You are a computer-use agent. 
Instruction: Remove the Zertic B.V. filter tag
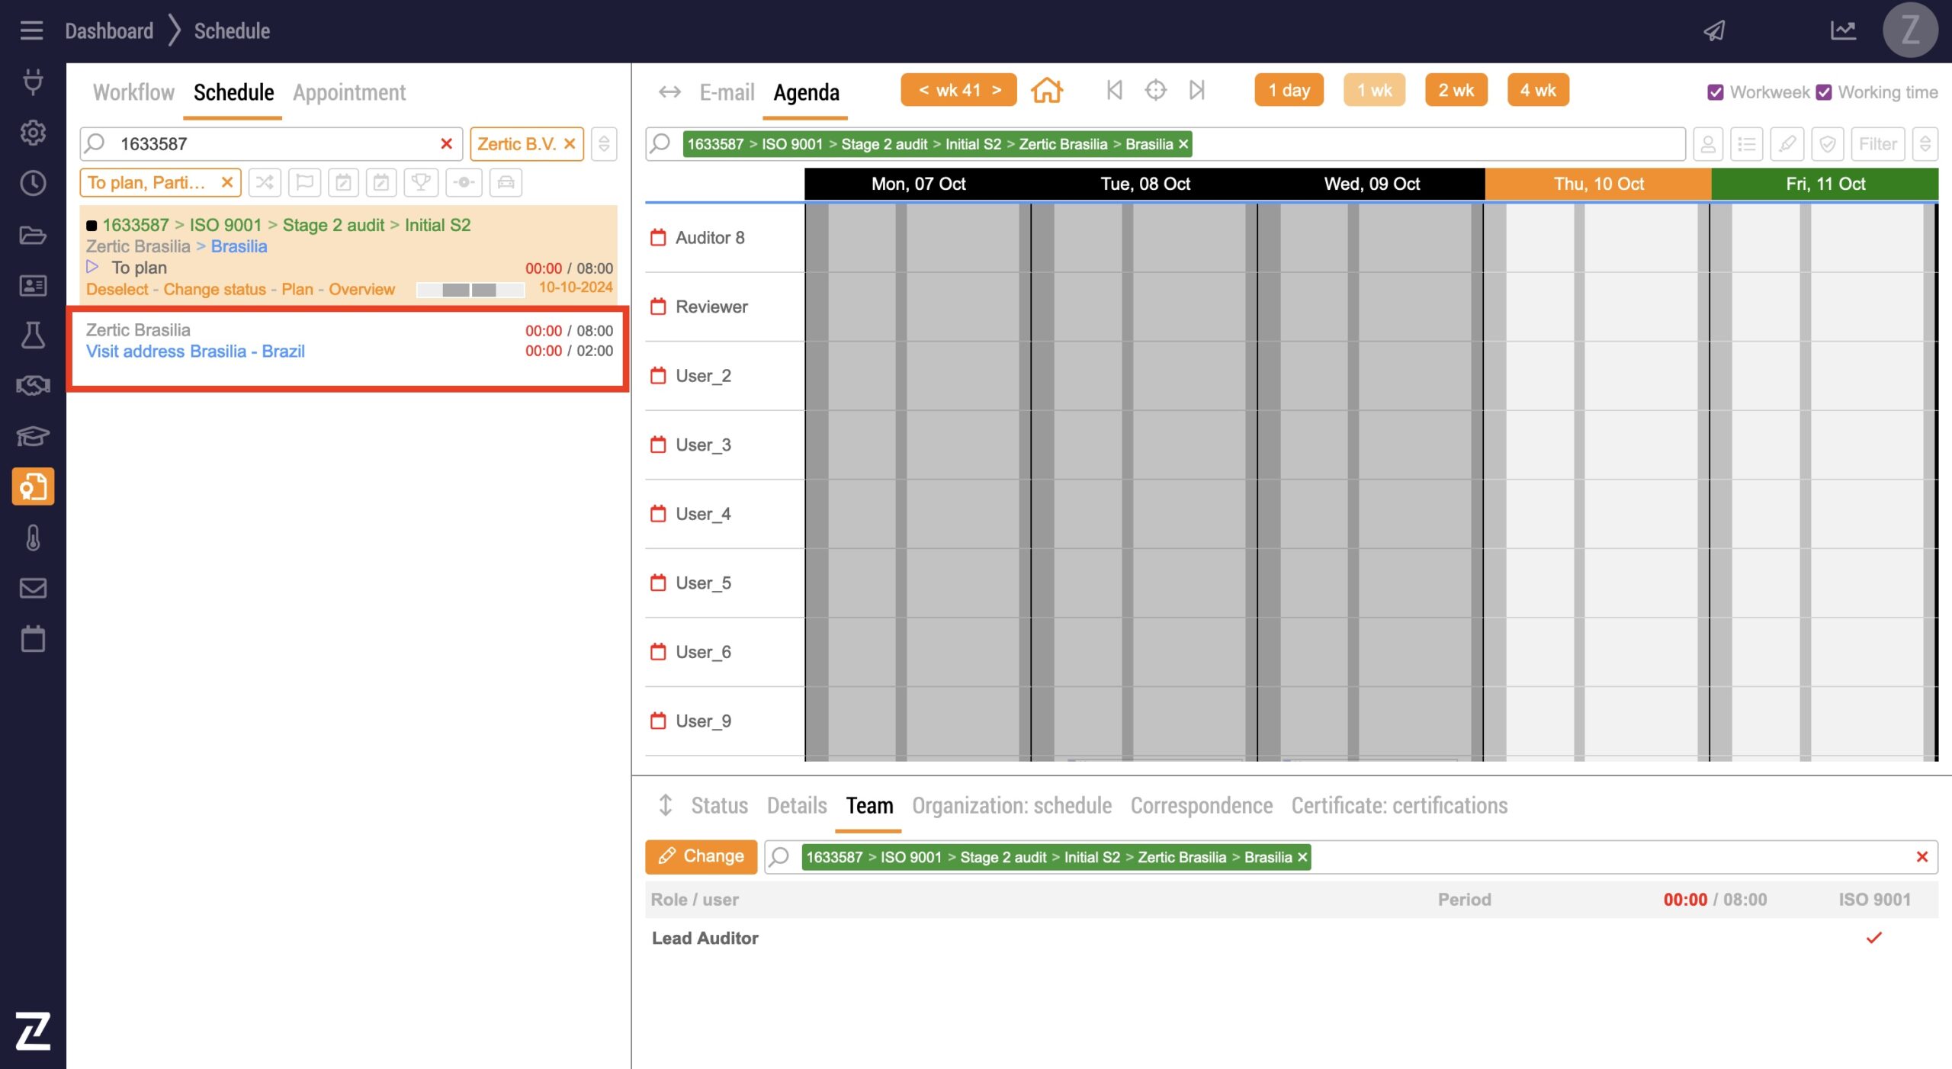(570, 144)
